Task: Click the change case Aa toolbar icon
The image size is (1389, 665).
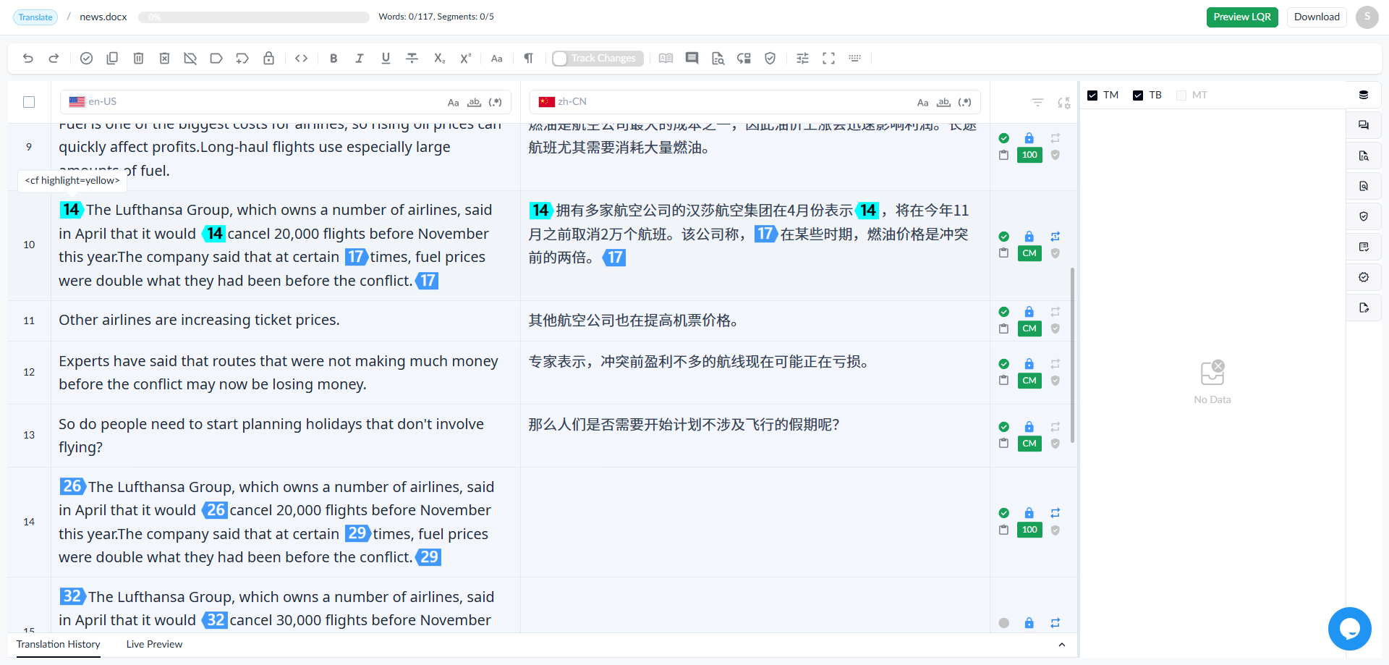Action: 497,59
